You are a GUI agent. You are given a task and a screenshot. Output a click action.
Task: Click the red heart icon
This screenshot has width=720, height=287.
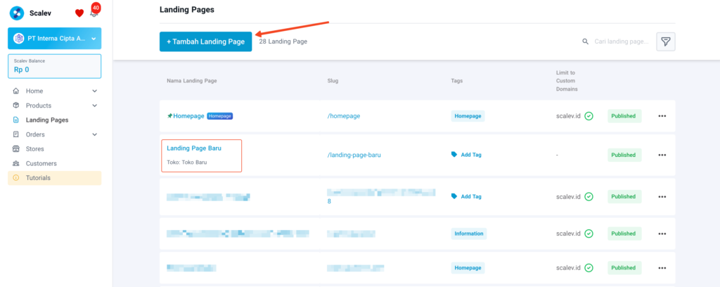click(x=79, y=13)
